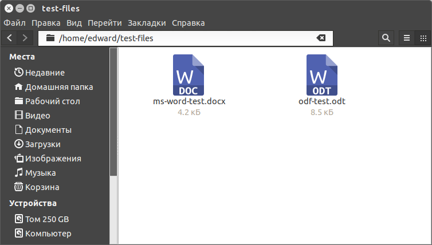Click the ms-word-test.docx file name
Image resolution: width=432 pixels, height=245 pixels.
point(189,101)
